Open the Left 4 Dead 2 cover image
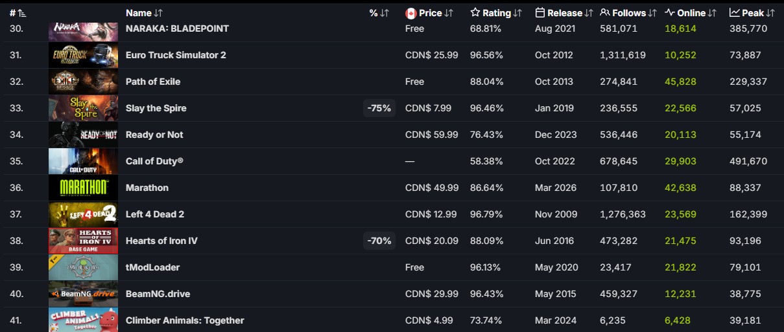Image resolution: width=784 pixels, height=332 pixels. coord(83,214)
